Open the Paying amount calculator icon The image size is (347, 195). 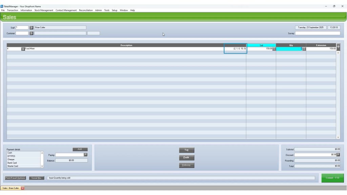click(x=86, y=155)
